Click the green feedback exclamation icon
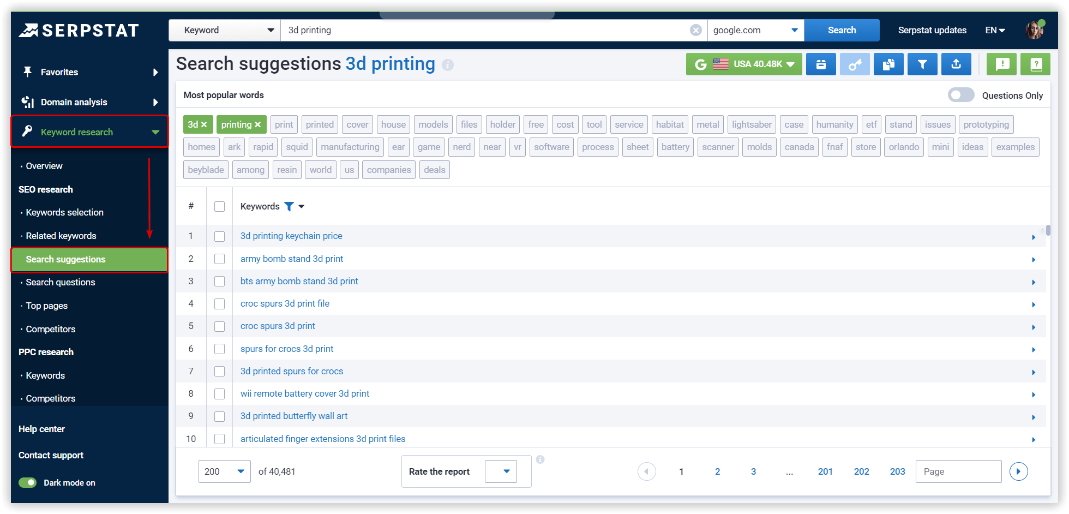Viewport: 1069px width, 514px height. (x=1002, y=64)
